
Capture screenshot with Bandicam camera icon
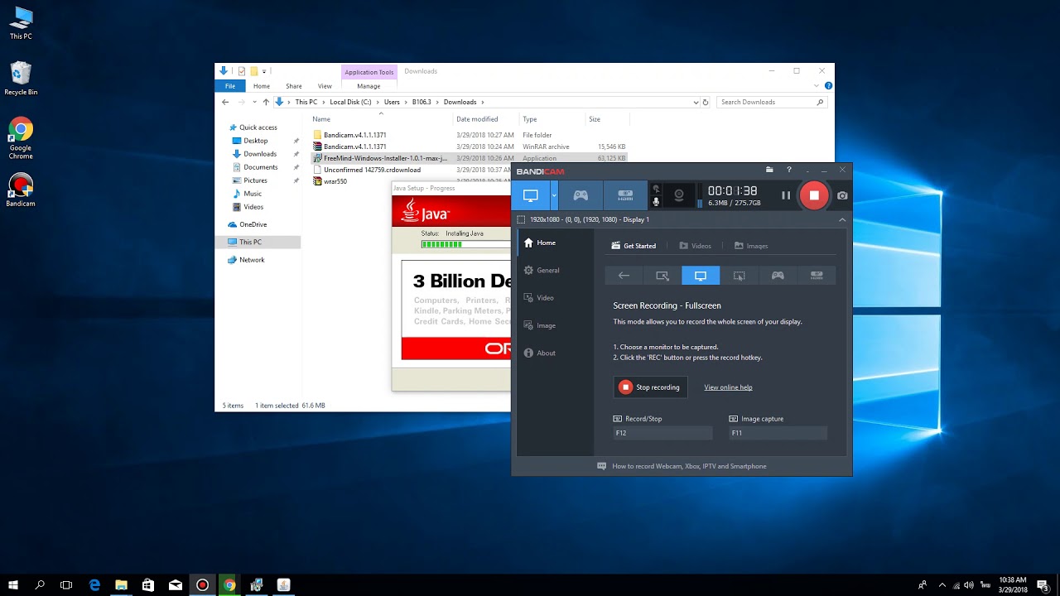[x=842, y=195]
